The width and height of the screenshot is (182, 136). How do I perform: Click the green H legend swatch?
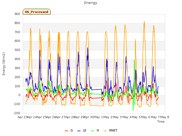(93, 131)
